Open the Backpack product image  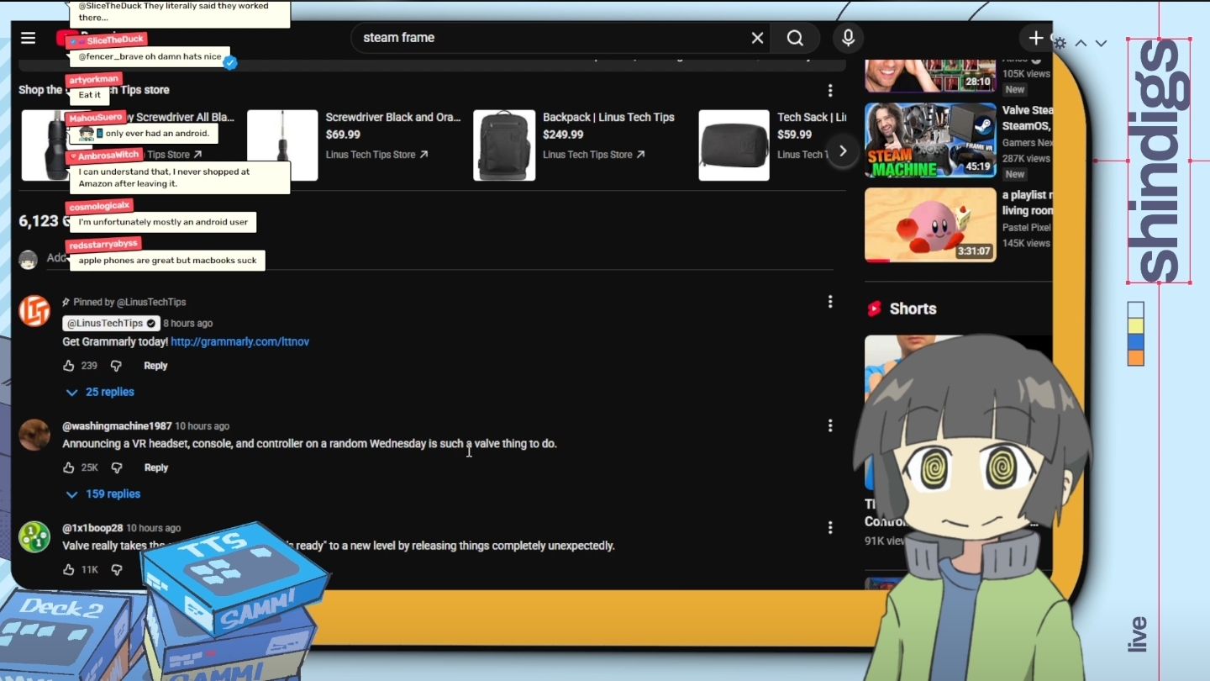coord(504,145)
